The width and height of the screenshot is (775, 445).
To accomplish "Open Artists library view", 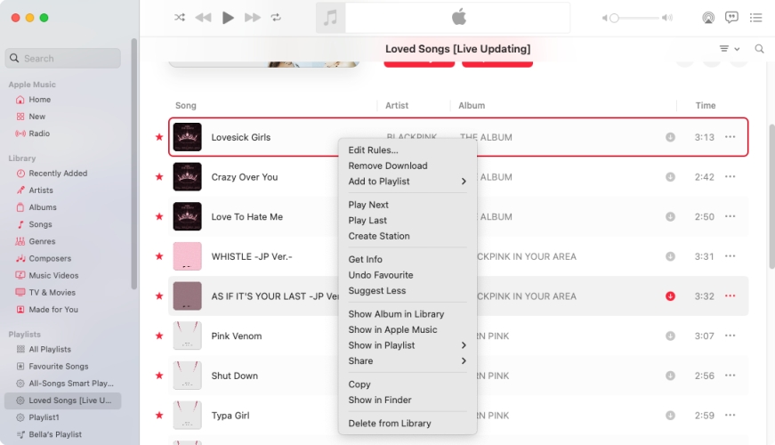I will (x=41, y=190).
